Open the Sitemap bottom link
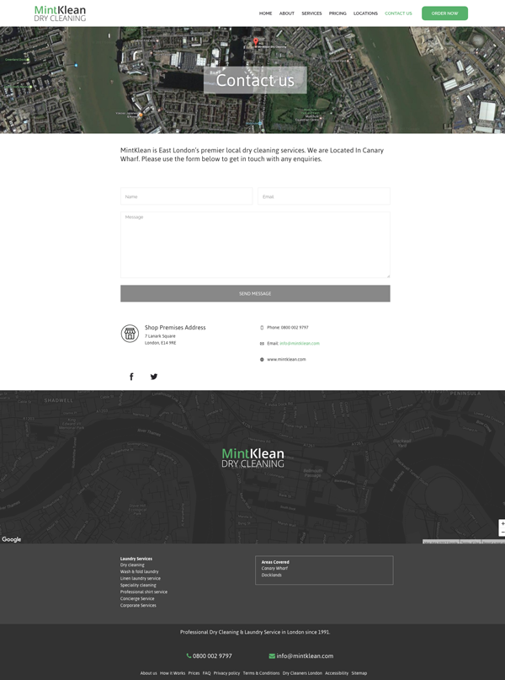 359,673
